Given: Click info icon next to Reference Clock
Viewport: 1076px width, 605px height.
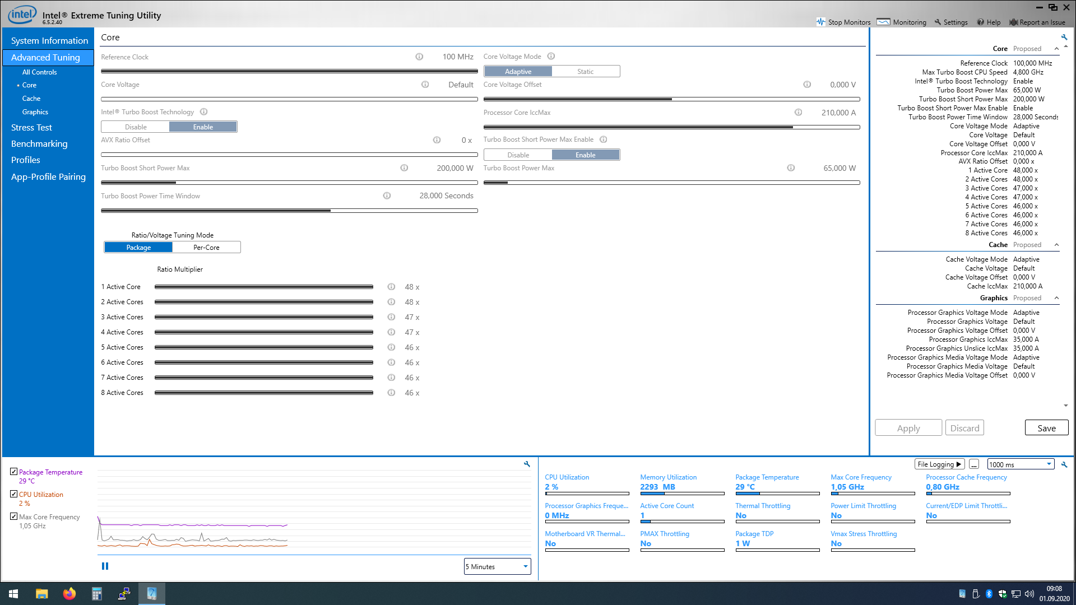Looking at the screenshot, I should 419,57.
